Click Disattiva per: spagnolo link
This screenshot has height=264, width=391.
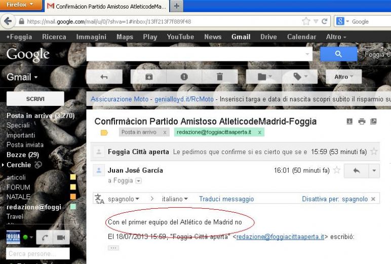[x=335, y=199]
